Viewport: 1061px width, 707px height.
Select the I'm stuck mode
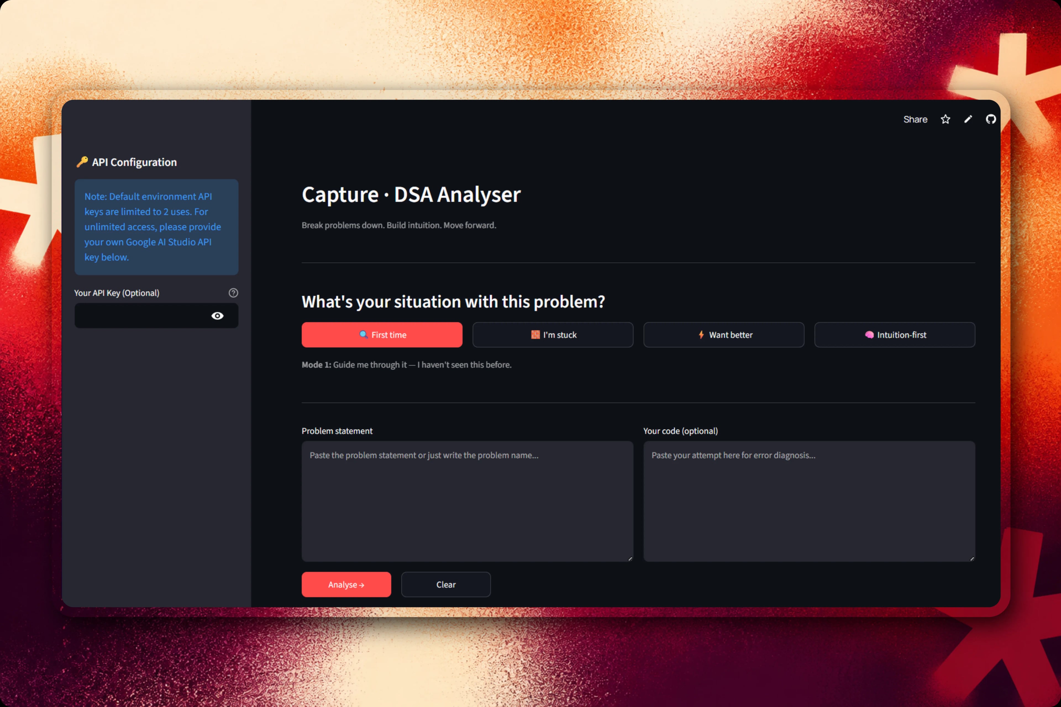point(553,334)
